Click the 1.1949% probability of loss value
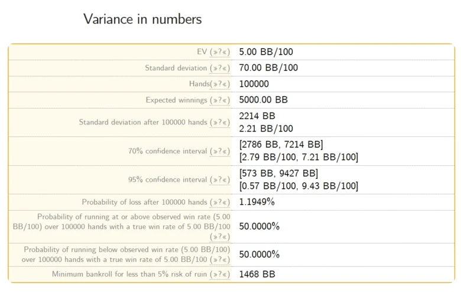This screenshot has height=292, width=461. pyautogui.click(x=257, y=202)
